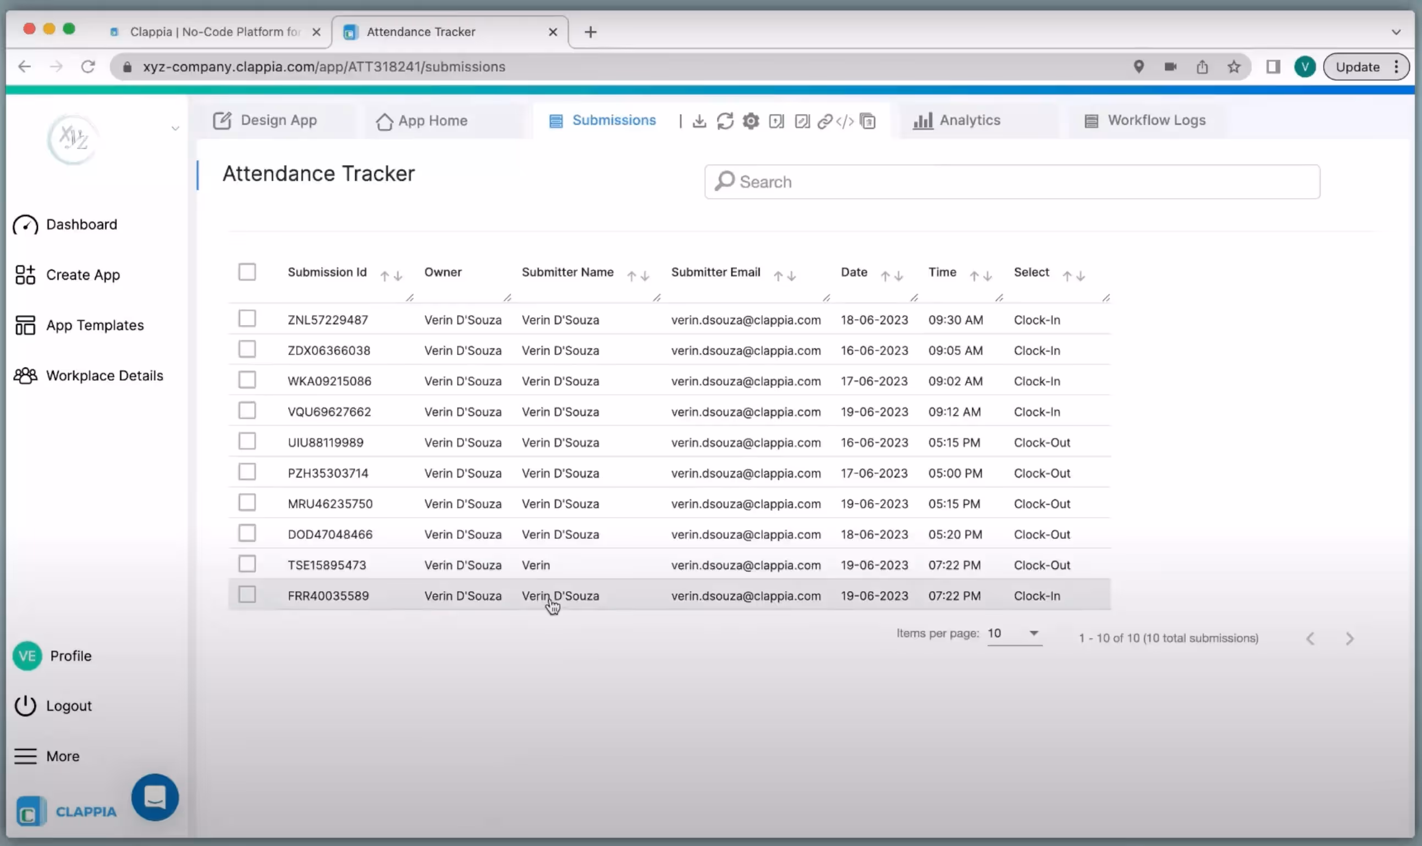Expand the browser tab list chevron
Screen dimensions: 1422x846
1396,32
